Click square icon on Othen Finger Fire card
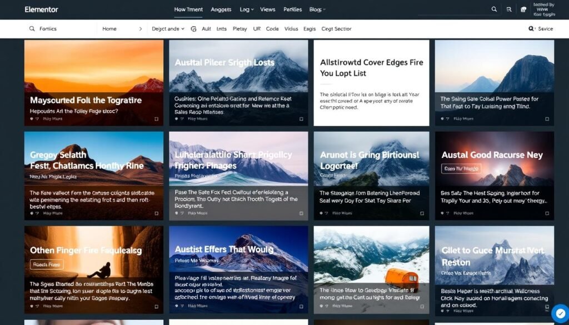569x325 pixels. [156, 306]
